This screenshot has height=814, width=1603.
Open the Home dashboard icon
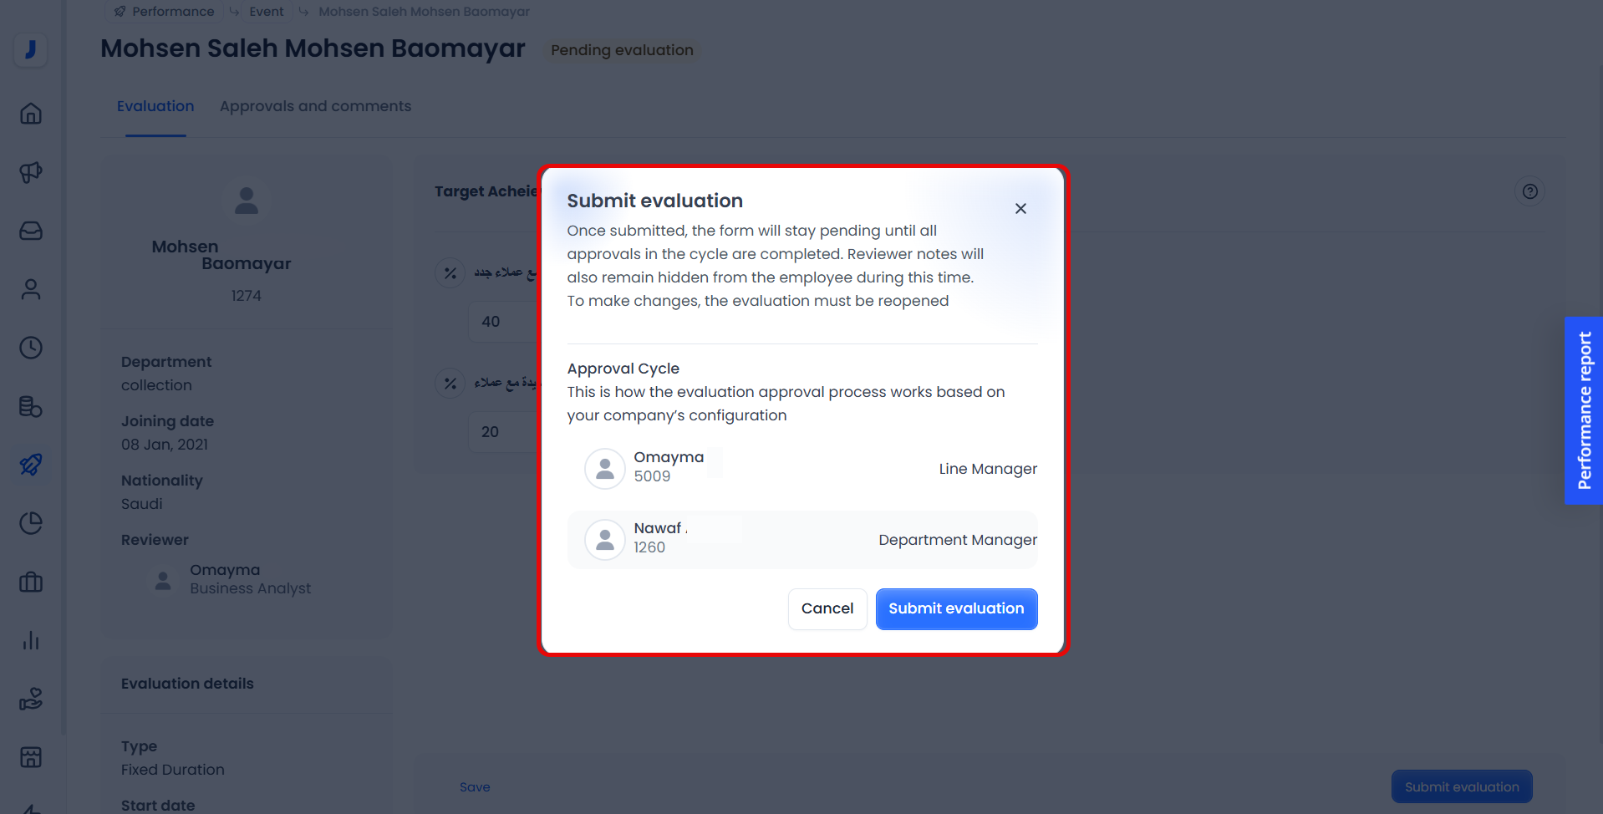click(31, 114)
